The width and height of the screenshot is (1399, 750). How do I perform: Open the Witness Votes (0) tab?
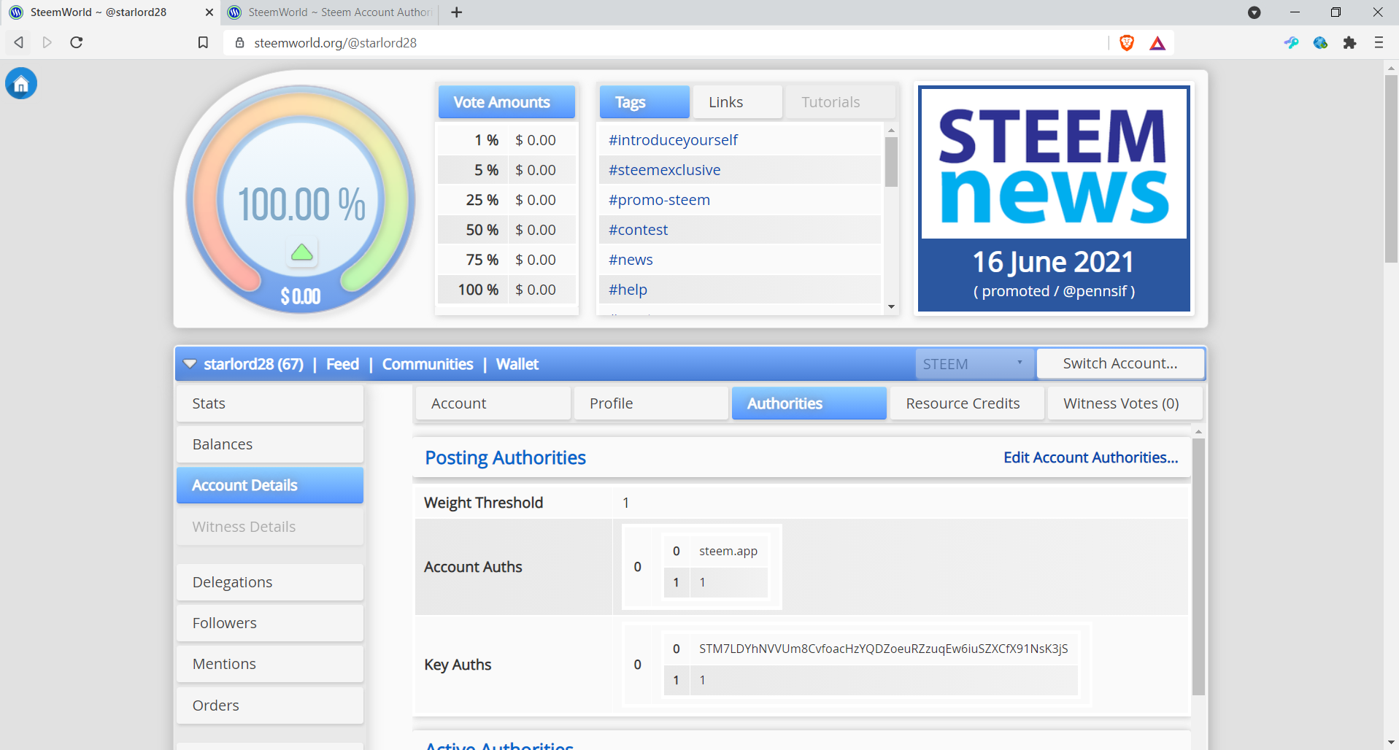tap(1125, 403)
